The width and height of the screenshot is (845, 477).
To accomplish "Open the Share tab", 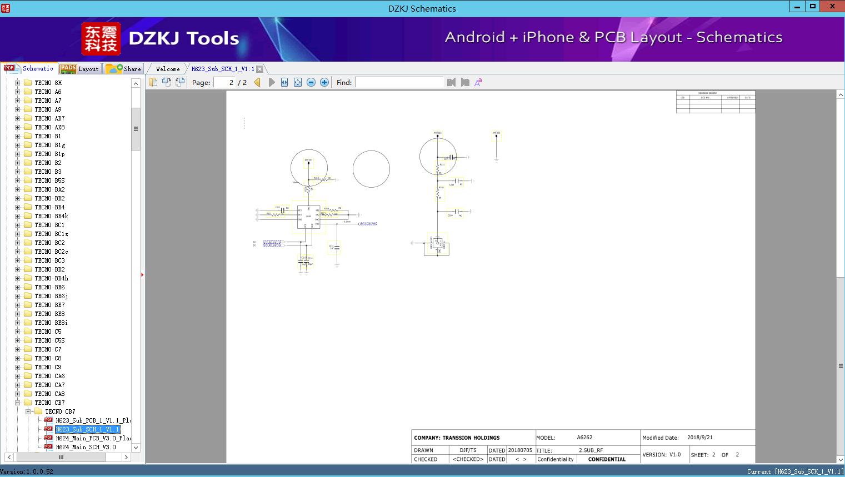I will pos(124,69).
